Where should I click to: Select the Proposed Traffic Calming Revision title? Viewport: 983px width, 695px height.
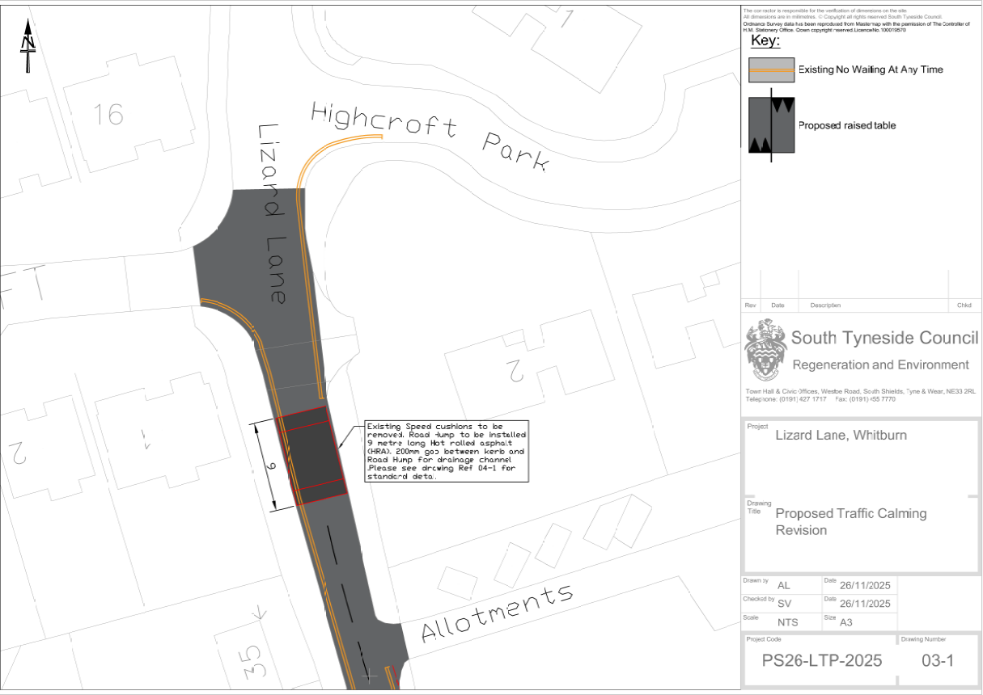[850, 522]
